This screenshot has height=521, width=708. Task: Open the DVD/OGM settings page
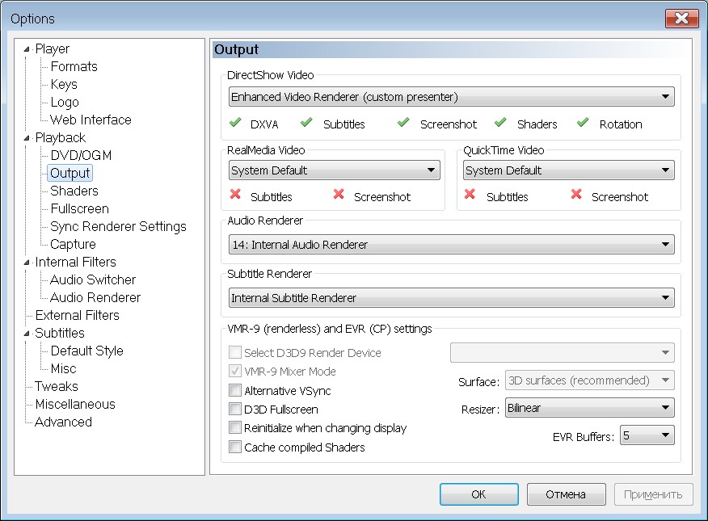click(81, 156)
